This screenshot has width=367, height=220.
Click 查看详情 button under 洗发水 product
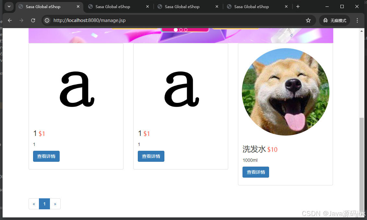pyautogui.click(x=255, y=172)
